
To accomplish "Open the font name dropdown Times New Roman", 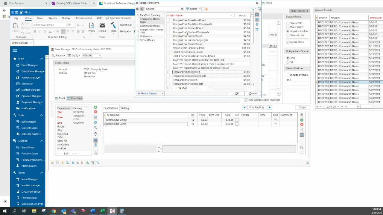I will coord(64,25).
